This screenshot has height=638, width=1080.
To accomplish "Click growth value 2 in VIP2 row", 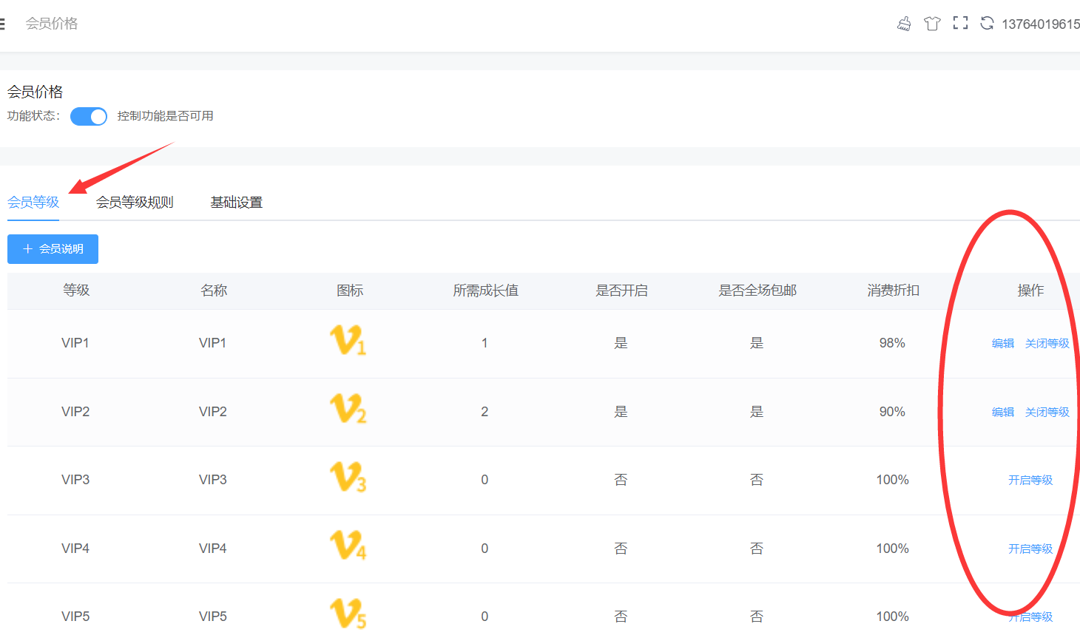I will [x=485, y=412].
